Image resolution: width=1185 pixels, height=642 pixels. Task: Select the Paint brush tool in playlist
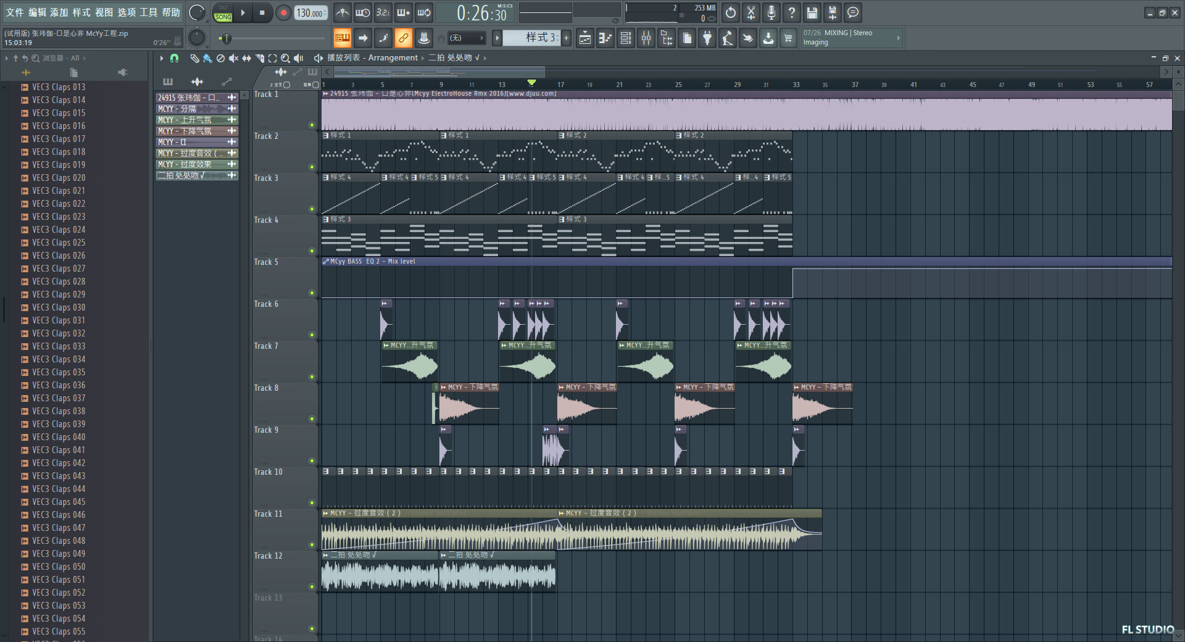[x=207, y=58]
